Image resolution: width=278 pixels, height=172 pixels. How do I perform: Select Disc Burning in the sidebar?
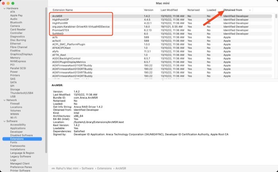(x=18, y=40)
